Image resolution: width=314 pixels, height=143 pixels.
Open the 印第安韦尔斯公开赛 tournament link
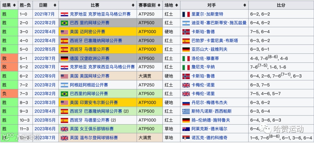tap(99, 103)
